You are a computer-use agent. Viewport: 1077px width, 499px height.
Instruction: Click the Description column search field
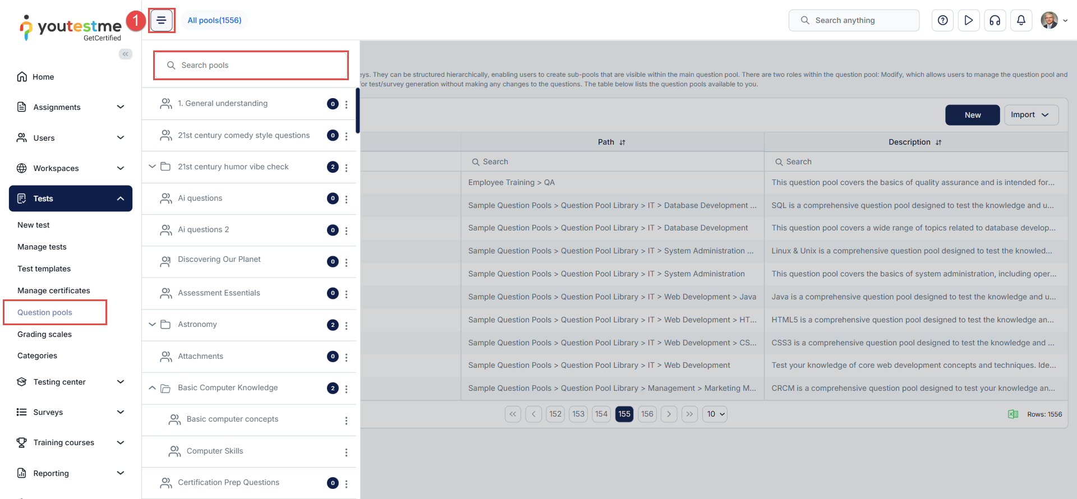pyautogui.click(x=916, y=161)
